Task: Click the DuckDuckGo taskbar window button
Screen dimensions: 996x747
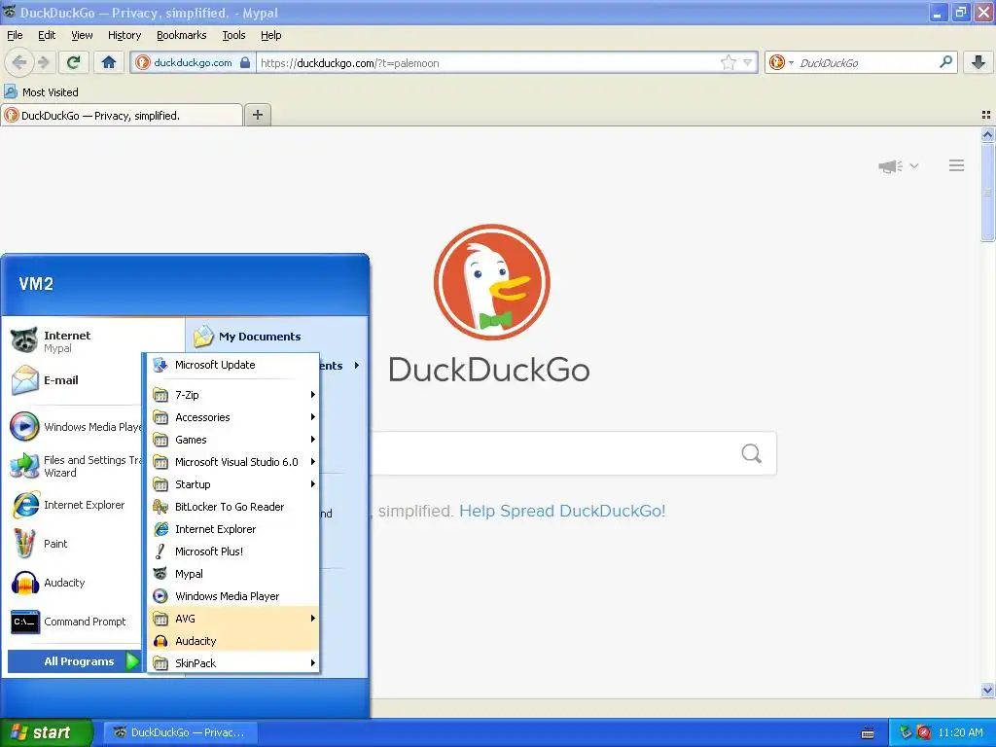Action: pos(180,732)
